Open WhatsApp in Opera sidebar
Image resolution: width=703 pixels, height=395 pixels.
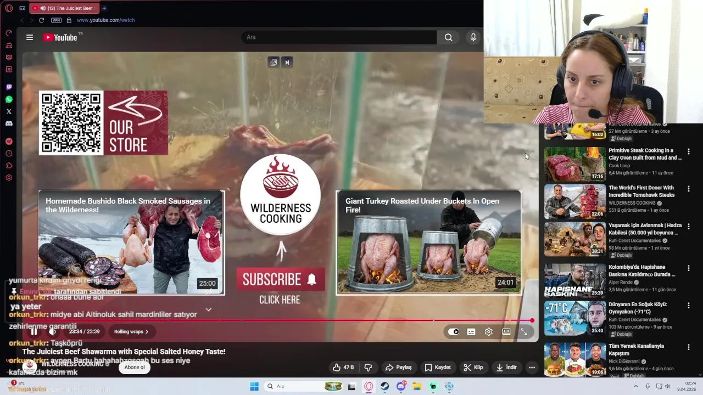9,99
